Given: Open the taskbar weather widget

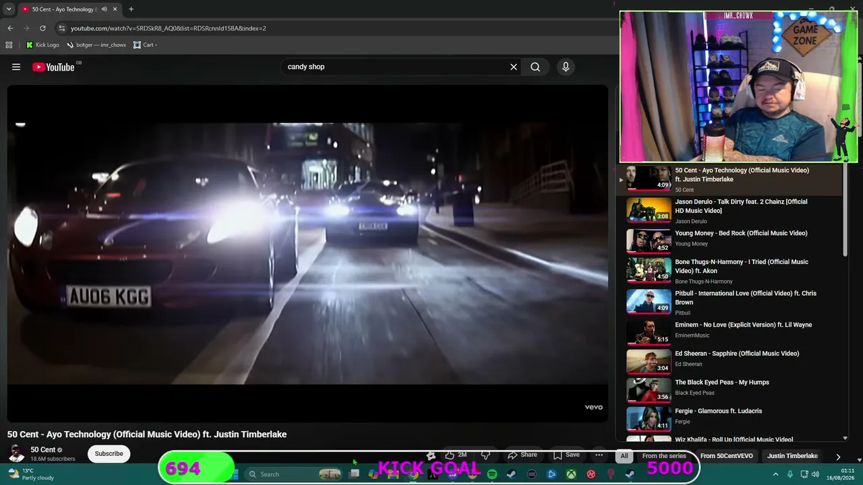Looking at the screenshot, I should point(30,474).
